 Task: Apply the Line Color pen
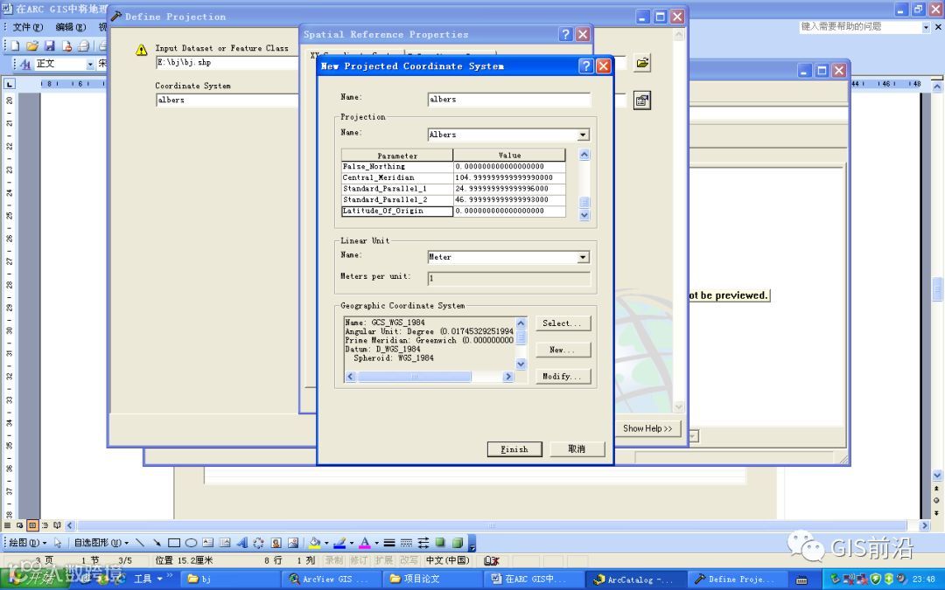[x=339, y=543]
